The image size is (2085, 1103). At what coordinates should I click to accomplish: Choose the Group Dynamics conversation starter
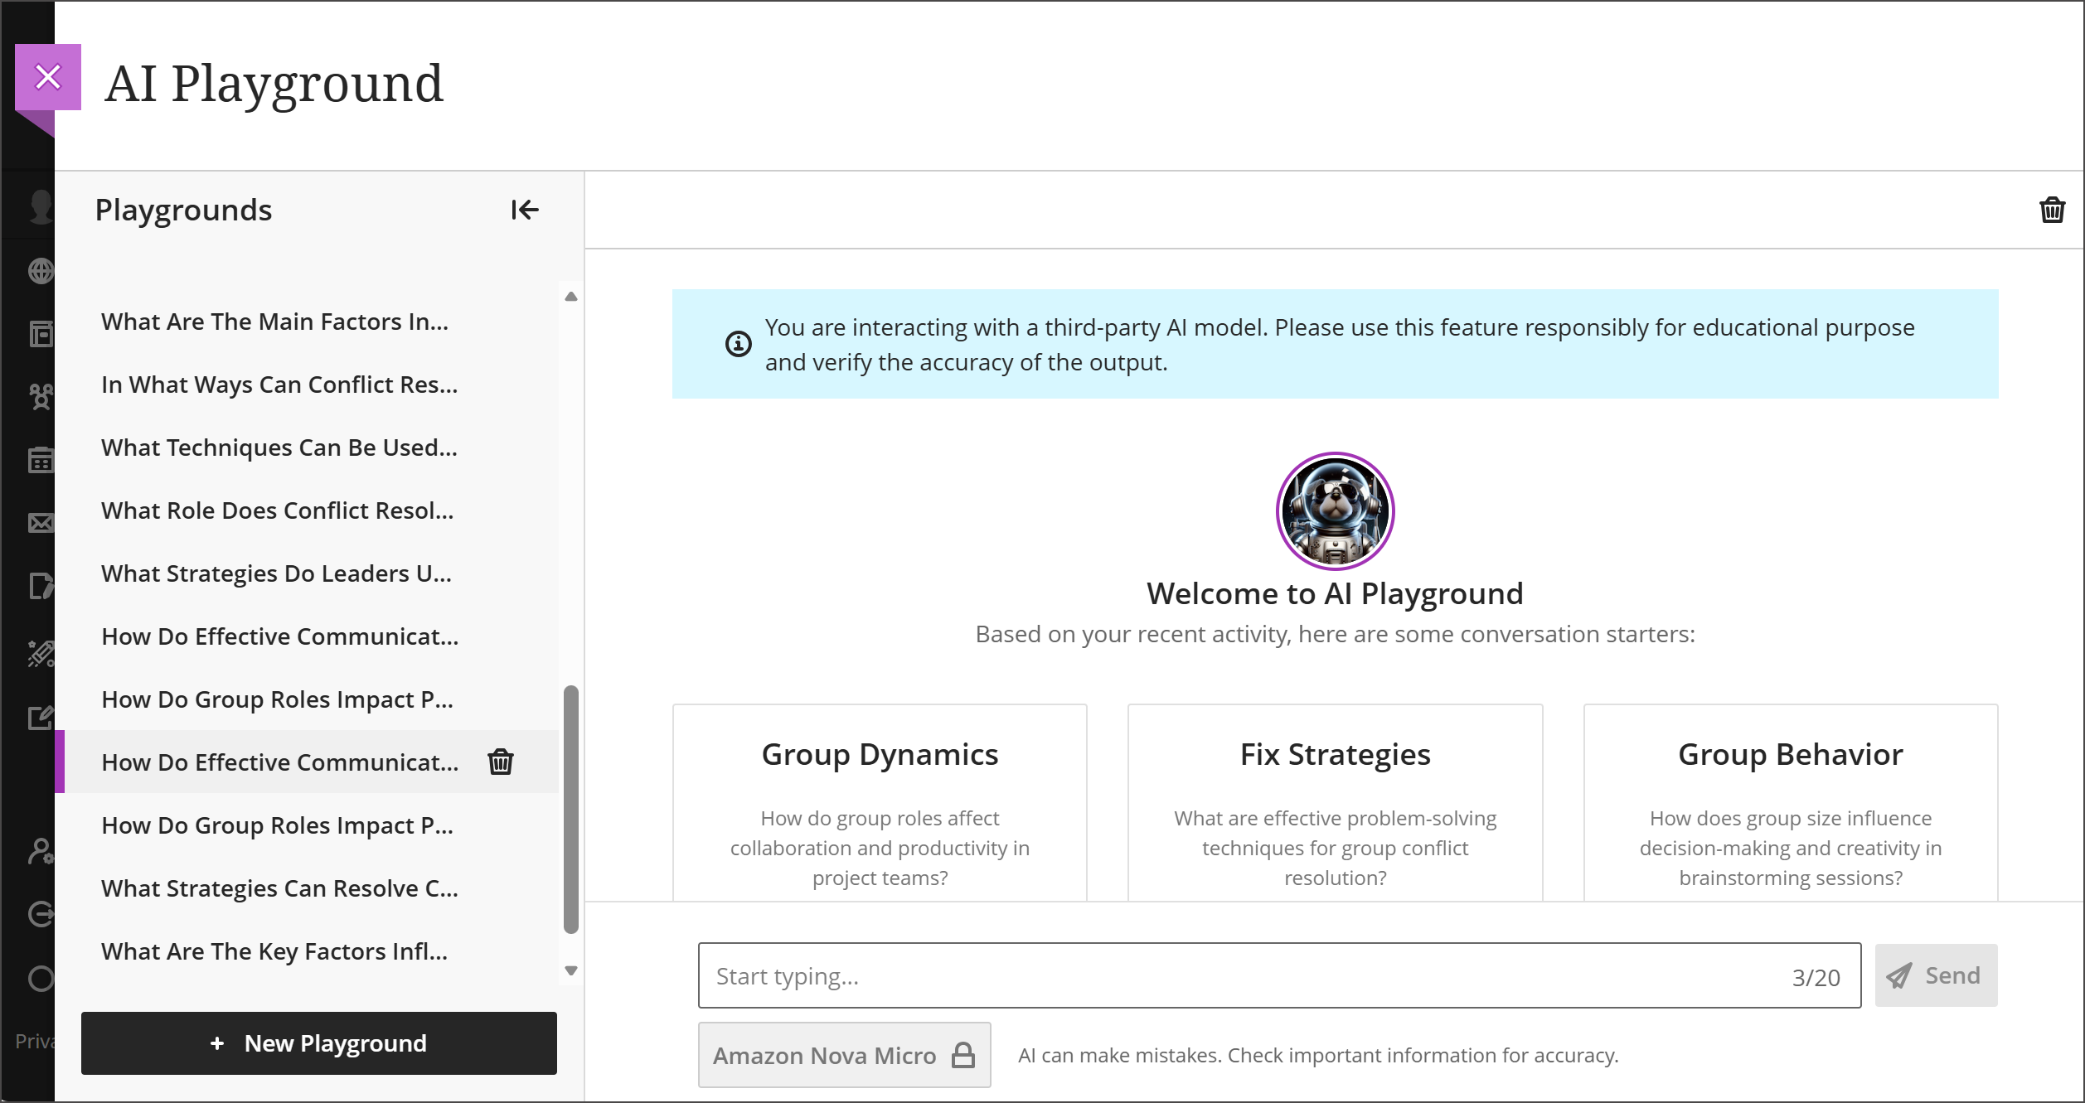coord(880,801)
